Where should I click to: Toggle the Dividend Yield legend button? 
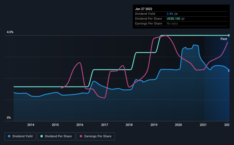pyautogui.click(x=20, y=136)
